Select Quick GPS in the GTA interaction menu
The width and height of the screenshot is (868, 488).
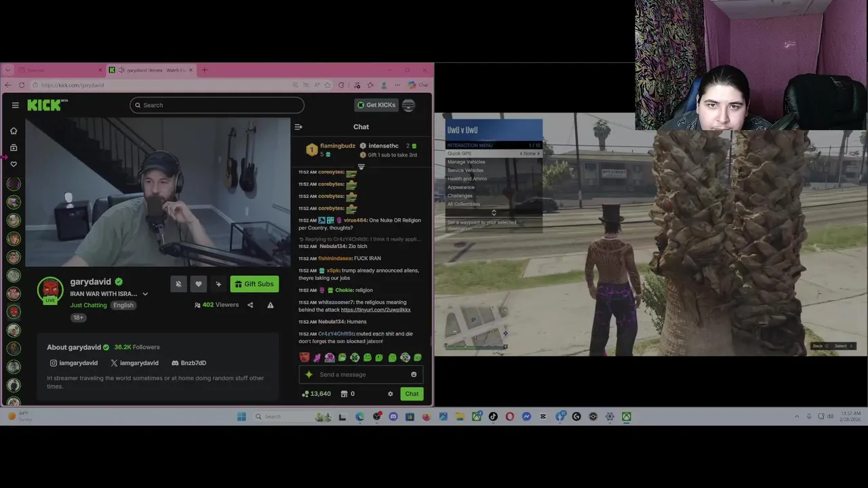pyautogui.click(x=494, y=154)
